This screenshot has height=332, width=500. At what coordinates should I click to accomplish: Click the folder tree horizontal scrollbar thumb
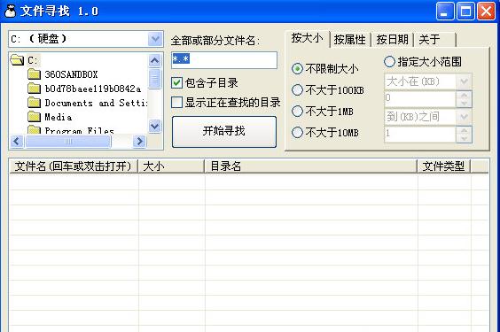68,141
